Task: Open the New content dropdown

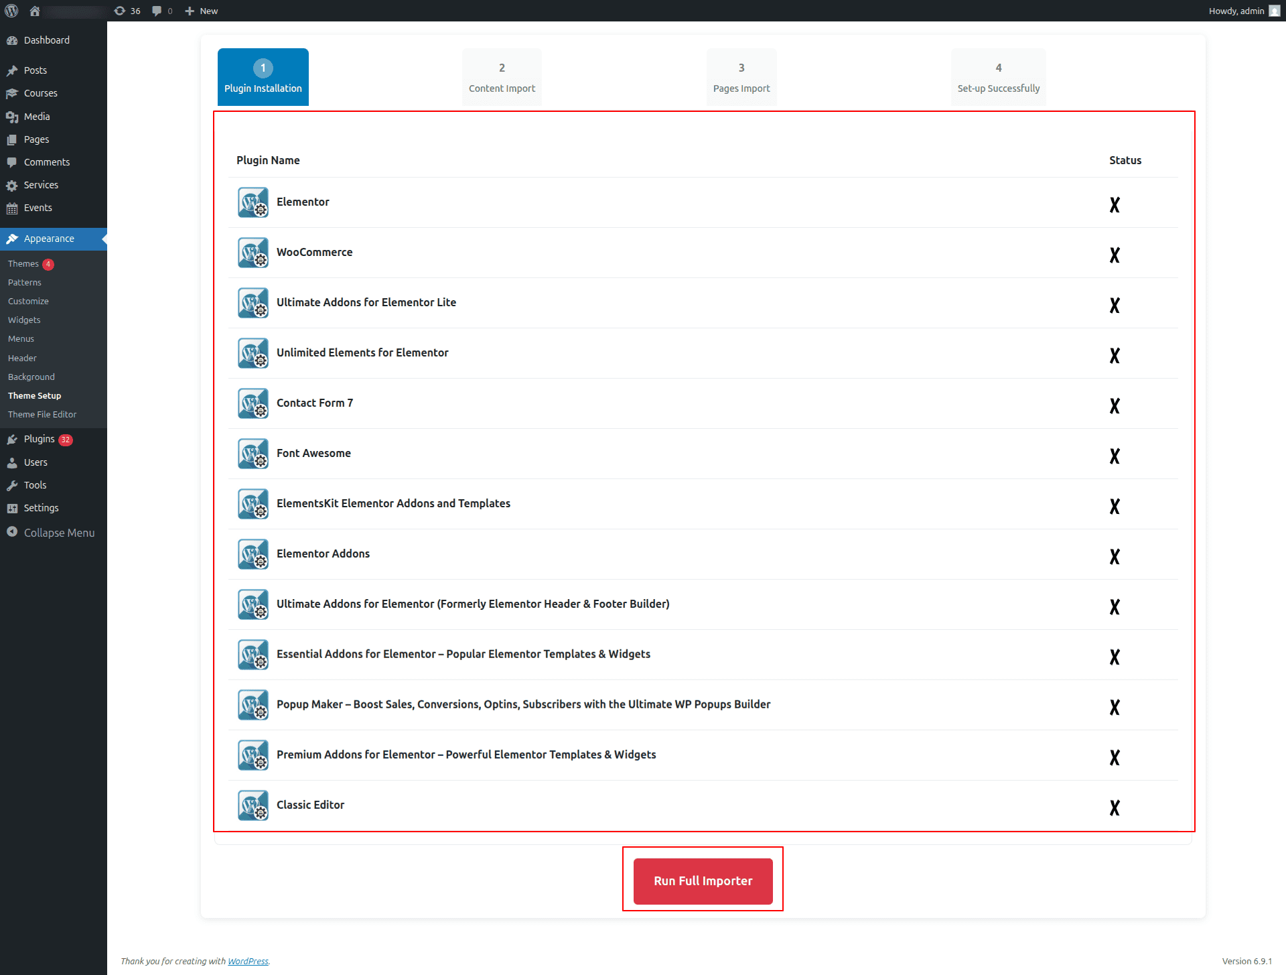Action: click(202, 11)
